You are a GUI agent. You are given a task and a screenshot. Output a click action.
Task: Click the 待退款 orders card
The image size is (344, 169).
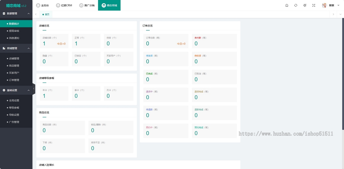pyautogui.click(x=166, y=113)
